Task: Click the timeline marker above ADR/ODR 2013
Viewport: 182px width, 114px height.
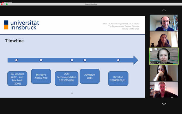Action: pyautogui.click(x=85, y=60)
